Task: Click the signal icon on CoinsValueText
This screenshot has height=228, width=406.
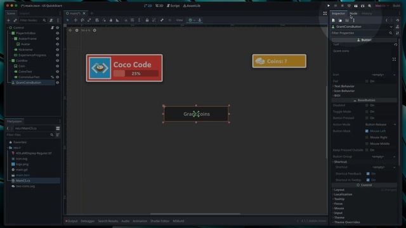Action: 52,77
